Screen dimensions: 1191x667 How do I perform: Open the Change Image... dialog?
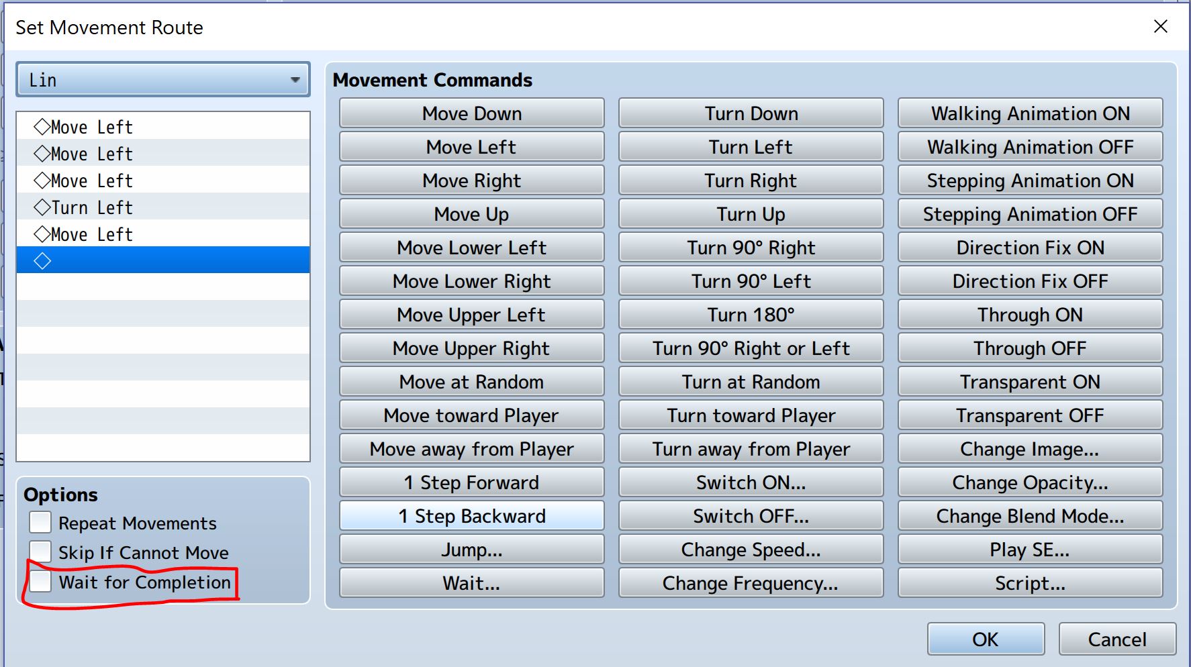pos(1029,449)
